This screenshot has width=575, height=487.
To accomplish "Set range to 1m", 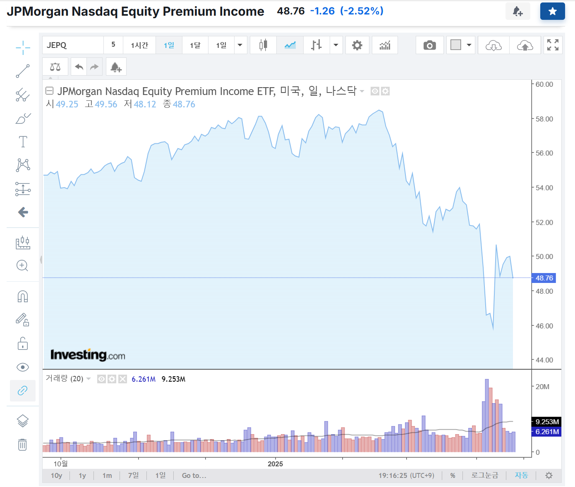I will 107,475.
